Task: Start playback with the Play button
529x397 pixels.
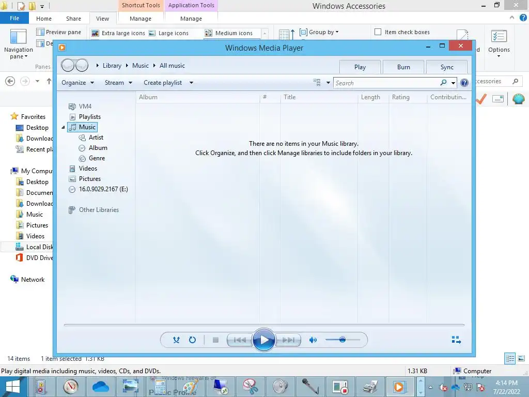Action: tap(264, 340)
